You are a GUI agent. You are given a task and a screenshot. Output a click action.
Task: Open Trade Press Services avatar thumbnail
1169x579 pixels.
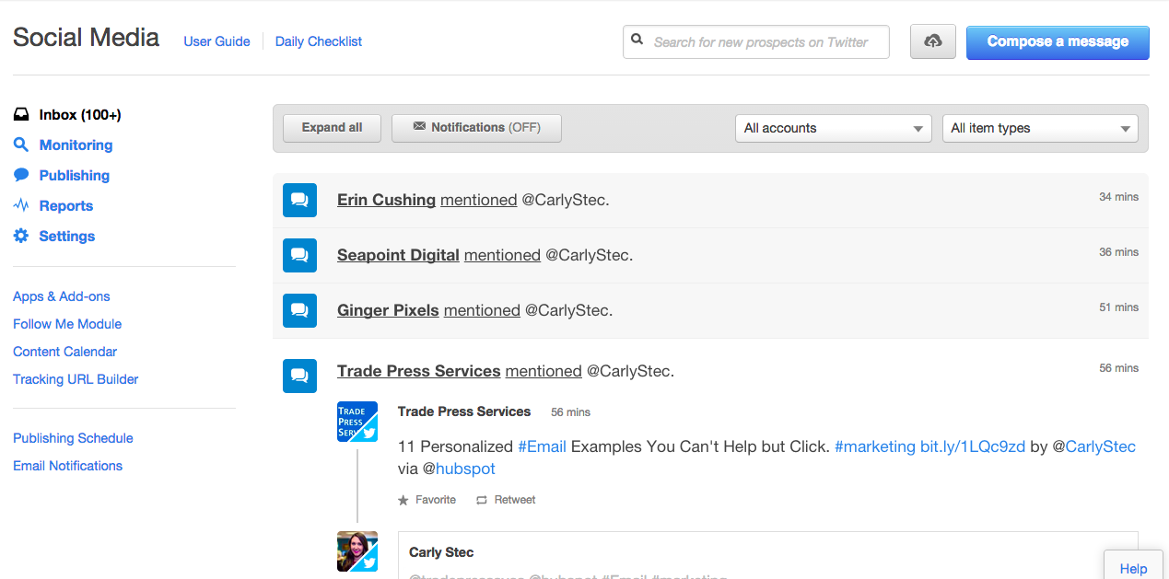(357, 422)
